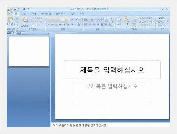Open the 선택 select menu

click(x=162, y=25)
